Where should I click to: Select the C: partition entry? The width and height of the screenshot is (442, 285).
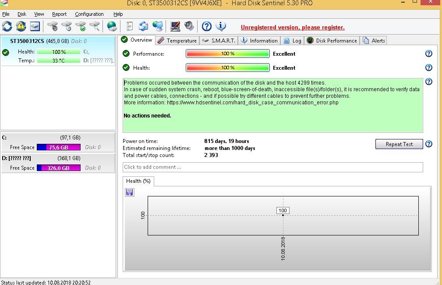click(58, 142)
